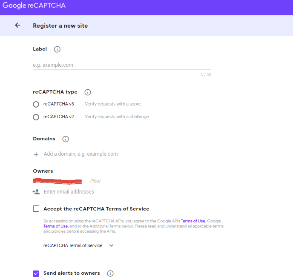Expand the reCAPTCHA Terms of Service chevron
This screenshot has width=293, height=279.
coord(112,245)
